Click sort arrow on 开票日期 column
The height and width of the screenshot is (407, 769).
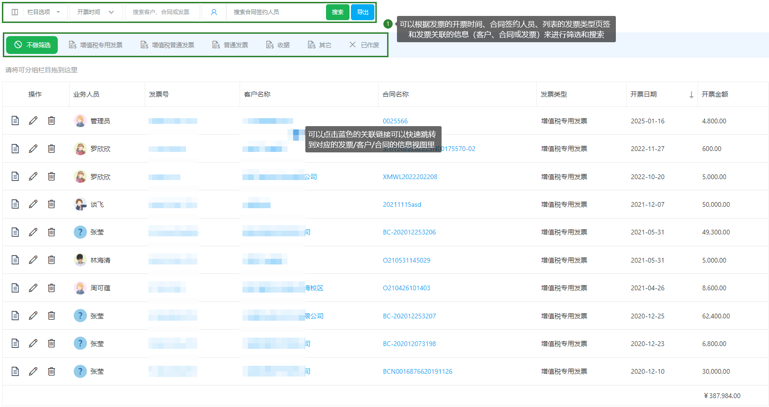(x=691, y=95)
